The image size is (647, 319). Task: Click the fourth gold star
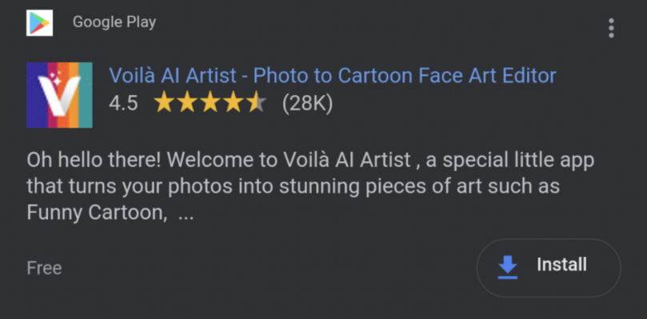[x=234, y=102]
